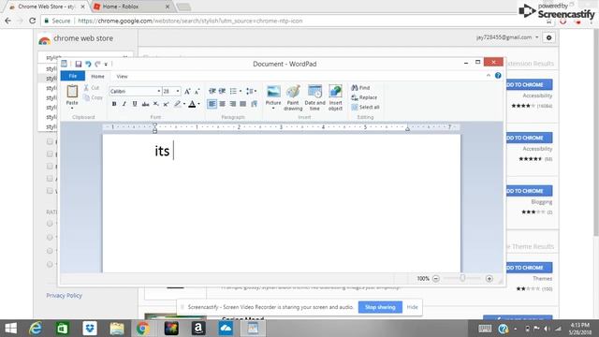Click the WordPad zoom slider

[462, 279]
